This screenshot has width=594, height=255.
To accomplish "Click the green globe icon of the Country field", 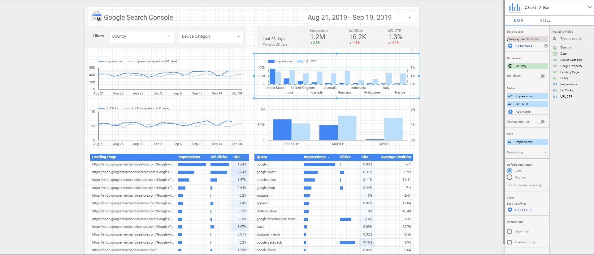I will (x=555, y=48).
